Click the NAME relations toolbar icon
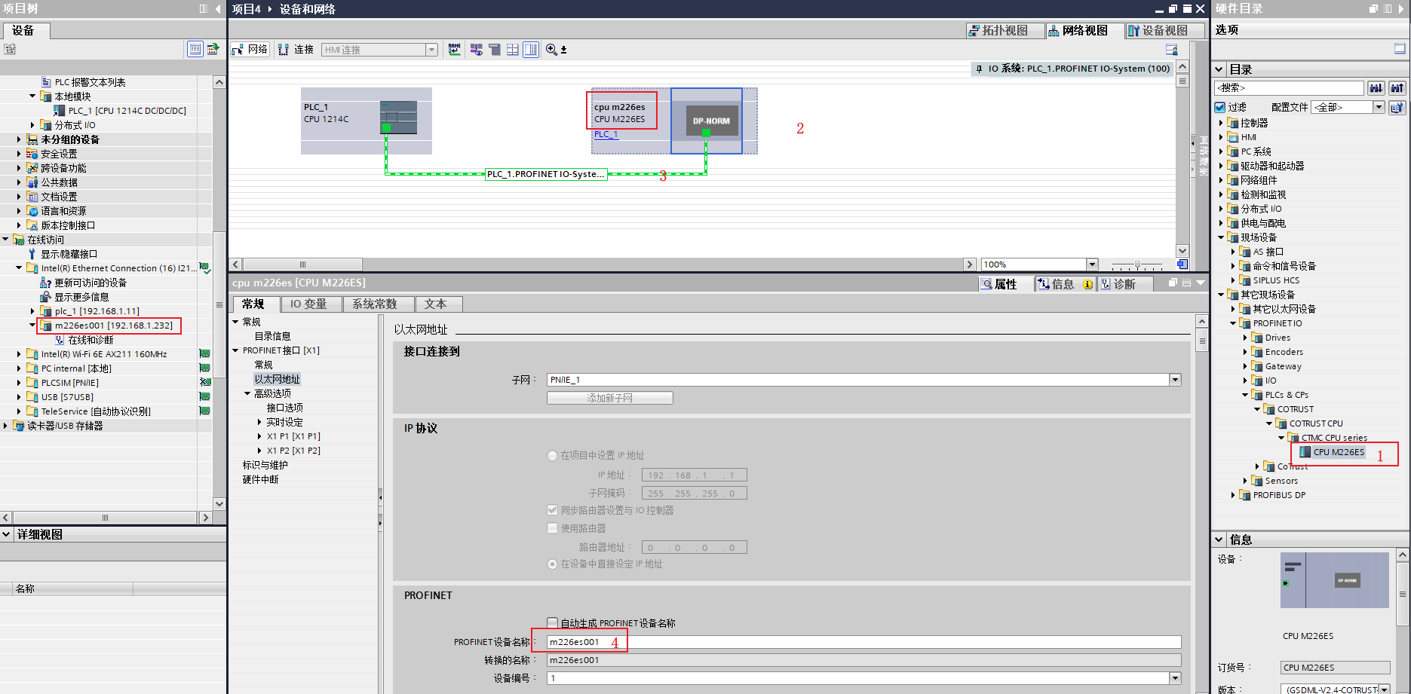 point(454,49)
